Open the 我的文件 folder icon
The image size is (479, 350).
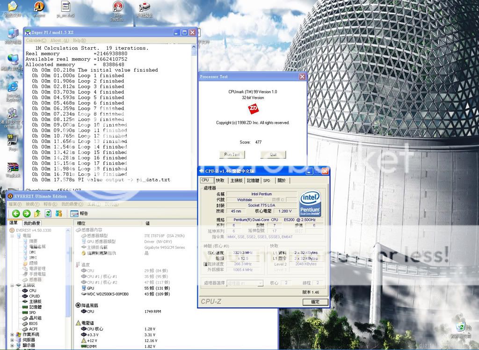[x=13, y=9]
